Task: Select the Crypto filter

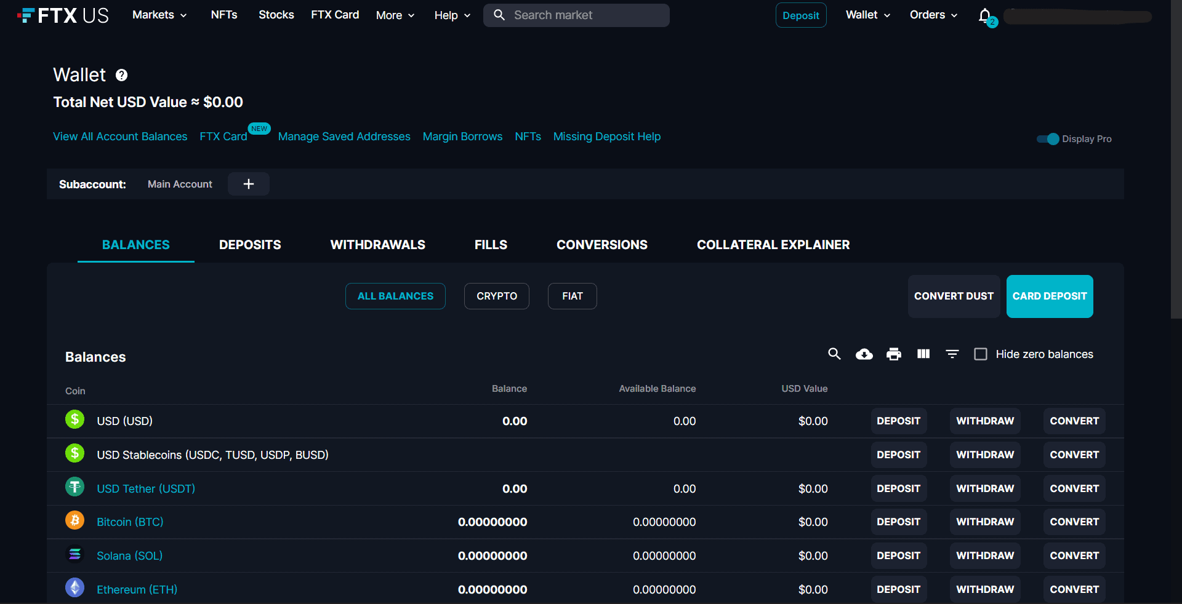Action: (x=497, y=296)
